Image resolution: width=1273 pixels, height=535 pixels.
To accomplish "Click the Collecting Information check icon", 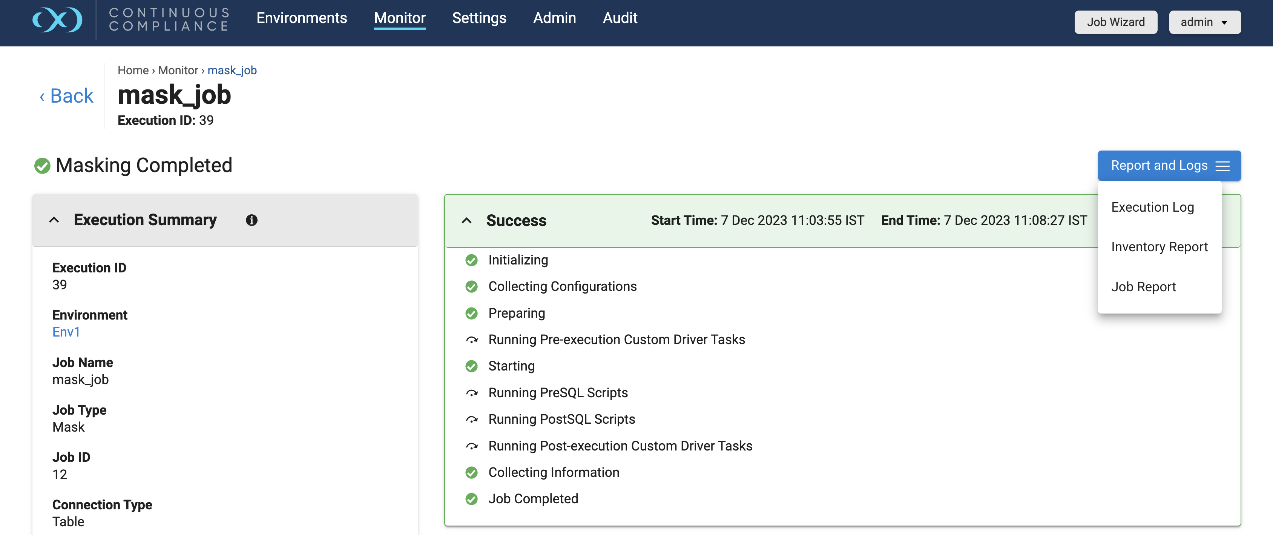I will (x=471, y=473).
